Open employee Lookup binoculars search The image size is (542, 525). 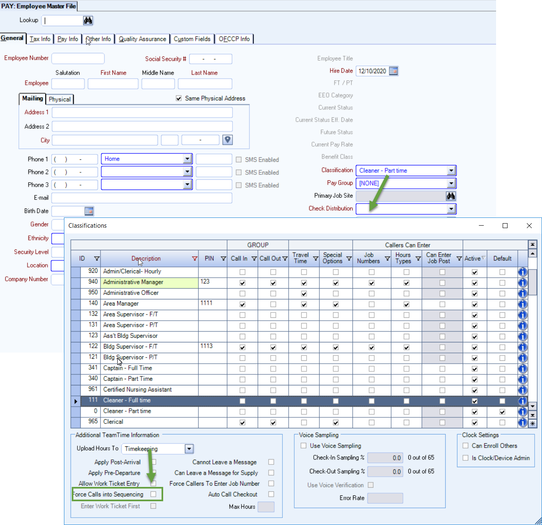tap(88, 20)
